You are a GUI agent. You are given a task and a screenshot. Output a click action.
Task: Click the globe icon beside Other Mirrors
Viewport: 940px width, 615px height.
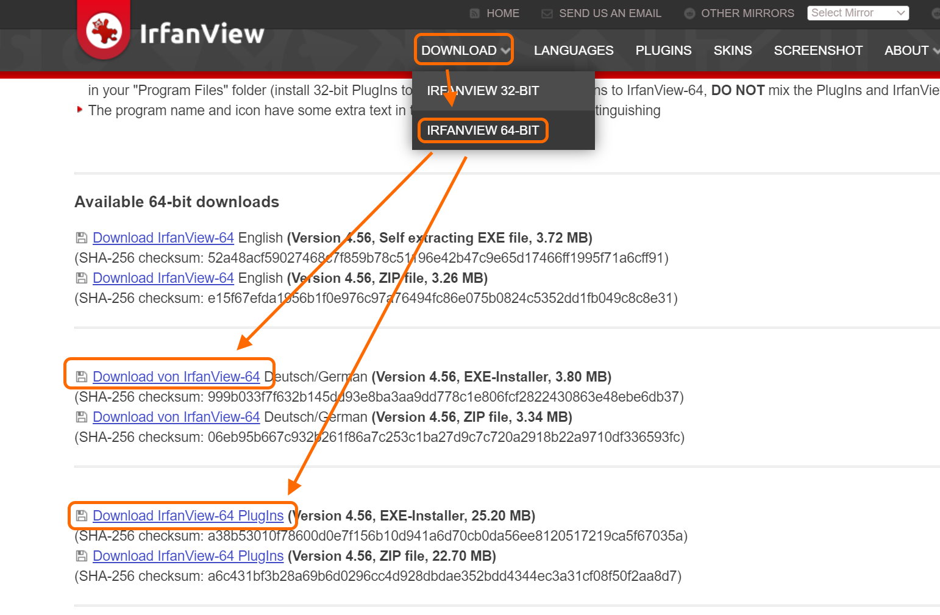point(689,13)
